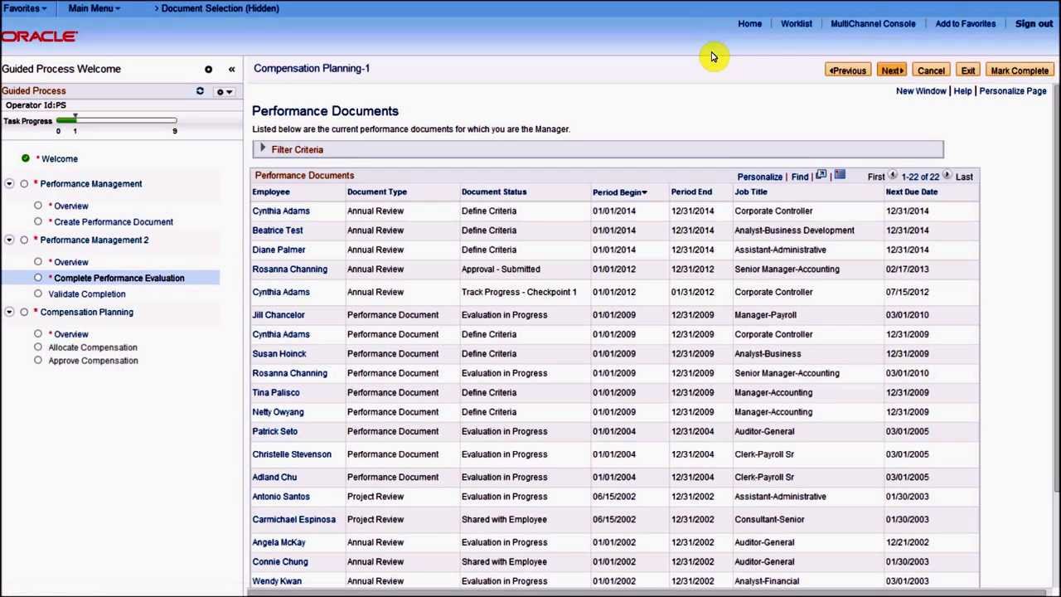
Task: Open Carmichael Espinosa's project review
Action: click(x=293, y=520)
